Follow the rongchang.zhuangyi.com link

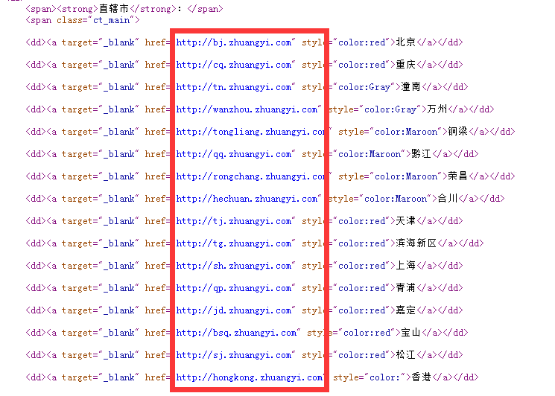(250, 176)
